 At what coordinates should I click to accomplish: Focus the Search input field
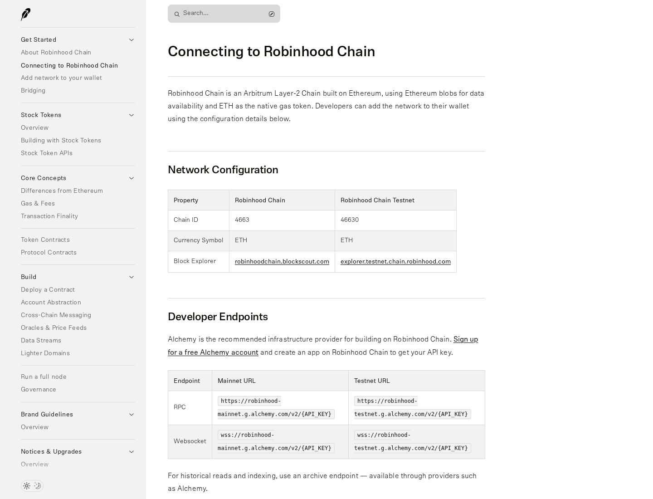pos(224,14)
